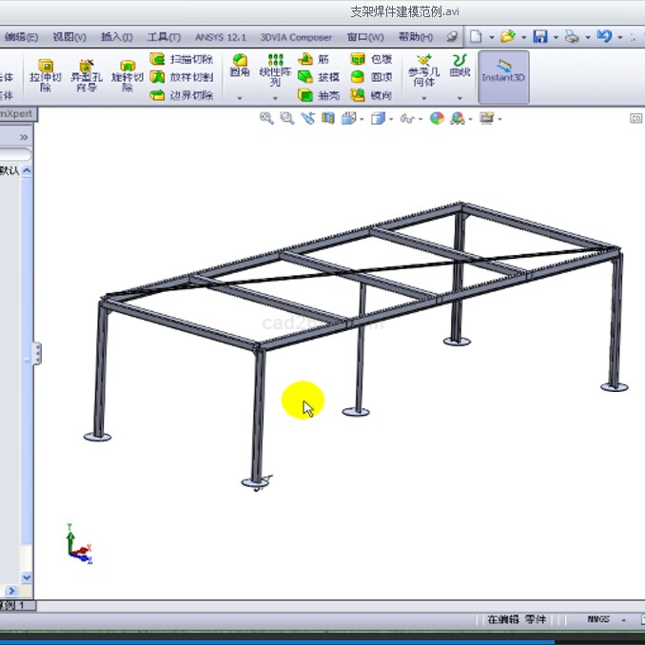Open the ANSYS 12.1 menu
645x645 pixels.
coord(220,37)
